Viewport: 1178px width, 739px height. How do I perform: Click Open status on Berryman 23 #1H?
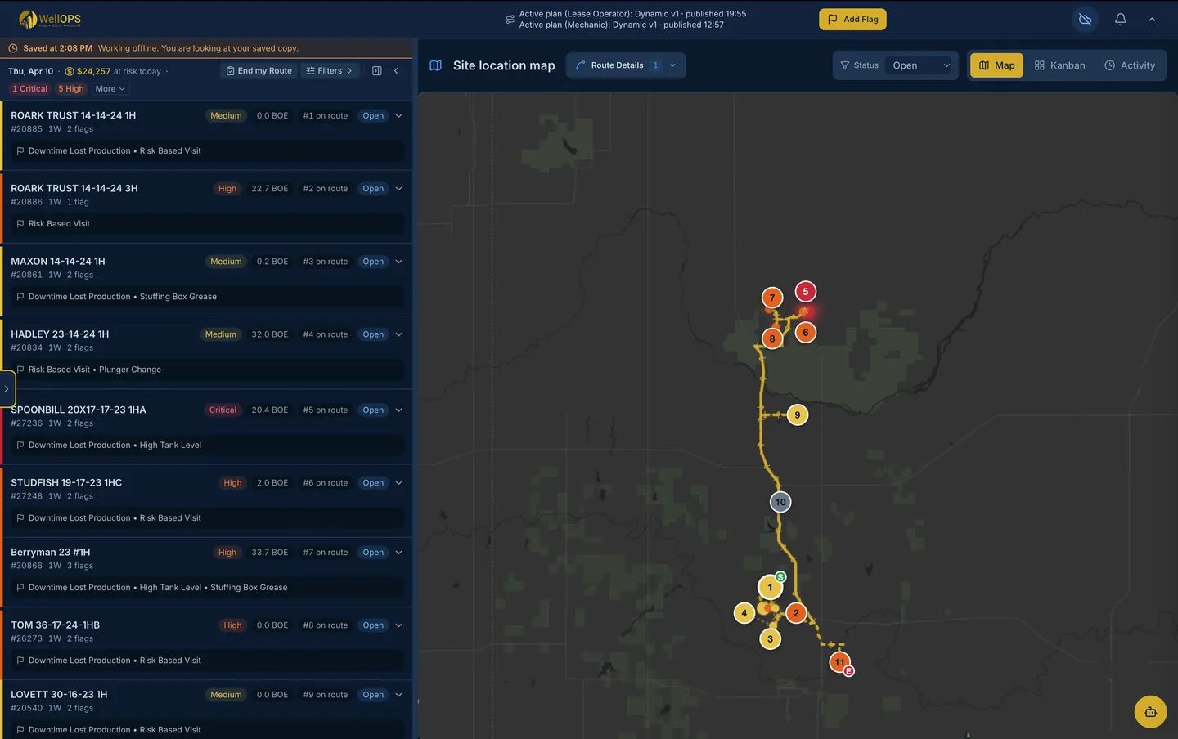coord(373,553)
